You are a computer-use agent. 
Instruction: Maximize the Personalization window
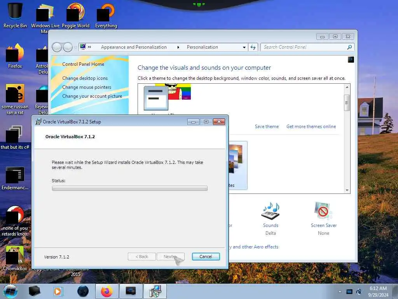(x=335, y=36)
